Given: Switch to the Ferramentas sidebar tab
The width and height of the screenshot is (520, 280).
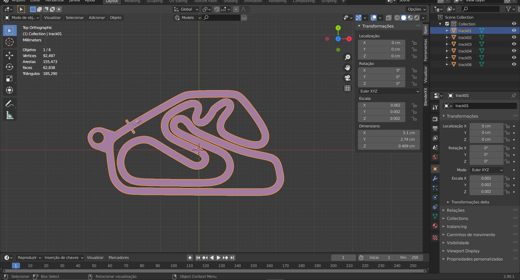Looking at the screenshot, I should [425, 50].
